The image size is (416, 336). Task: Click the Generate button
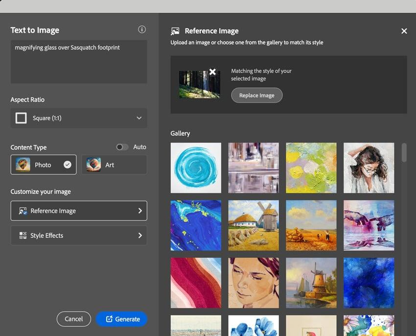[121, 319]
